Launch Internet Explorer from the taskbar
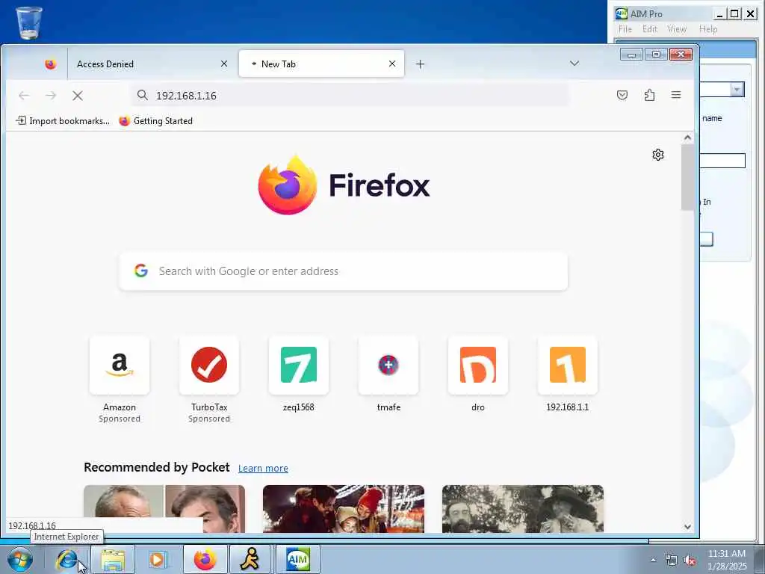 (x=66, y=559)
